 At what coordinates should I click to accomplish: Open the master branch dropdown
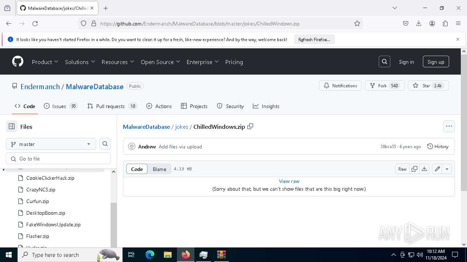[51, 144]
